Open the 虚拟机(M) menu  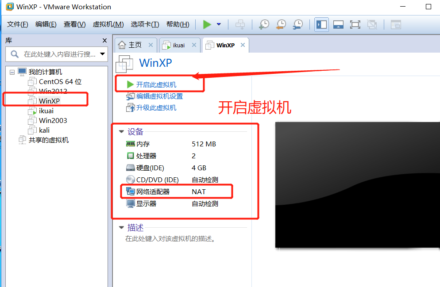(108, 24)
